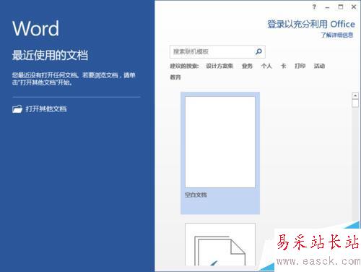The height and width of the screenshot is (272, 361).
Task: Open the Help question mark icon
Action: click(314, 7)
